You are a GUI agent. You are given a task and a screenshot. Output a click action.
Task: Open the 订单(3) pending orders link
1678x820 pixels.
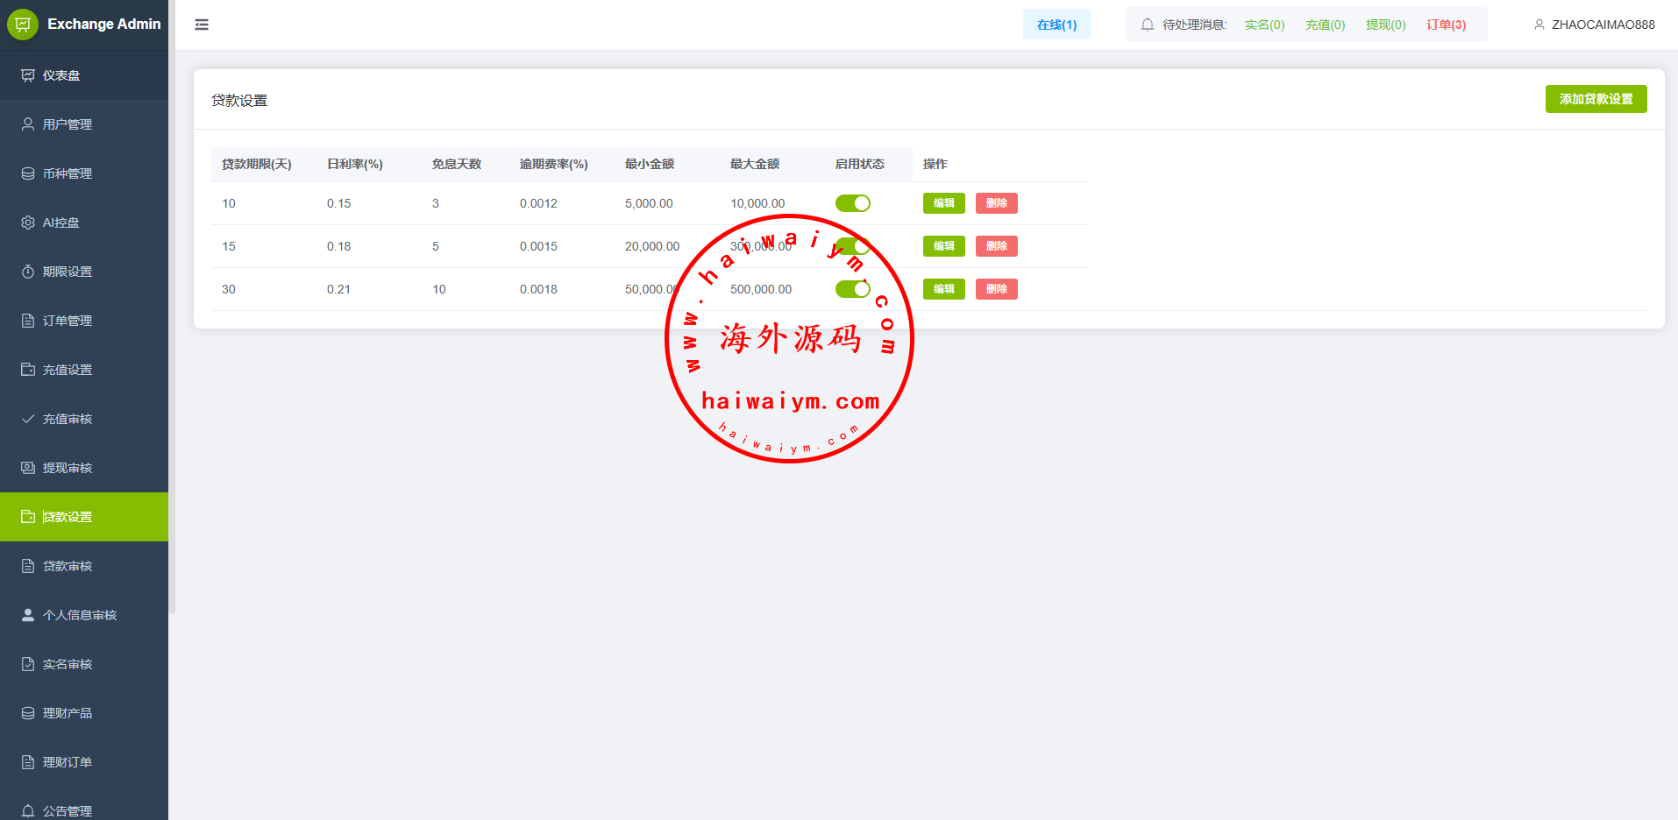click(1446, 25)
